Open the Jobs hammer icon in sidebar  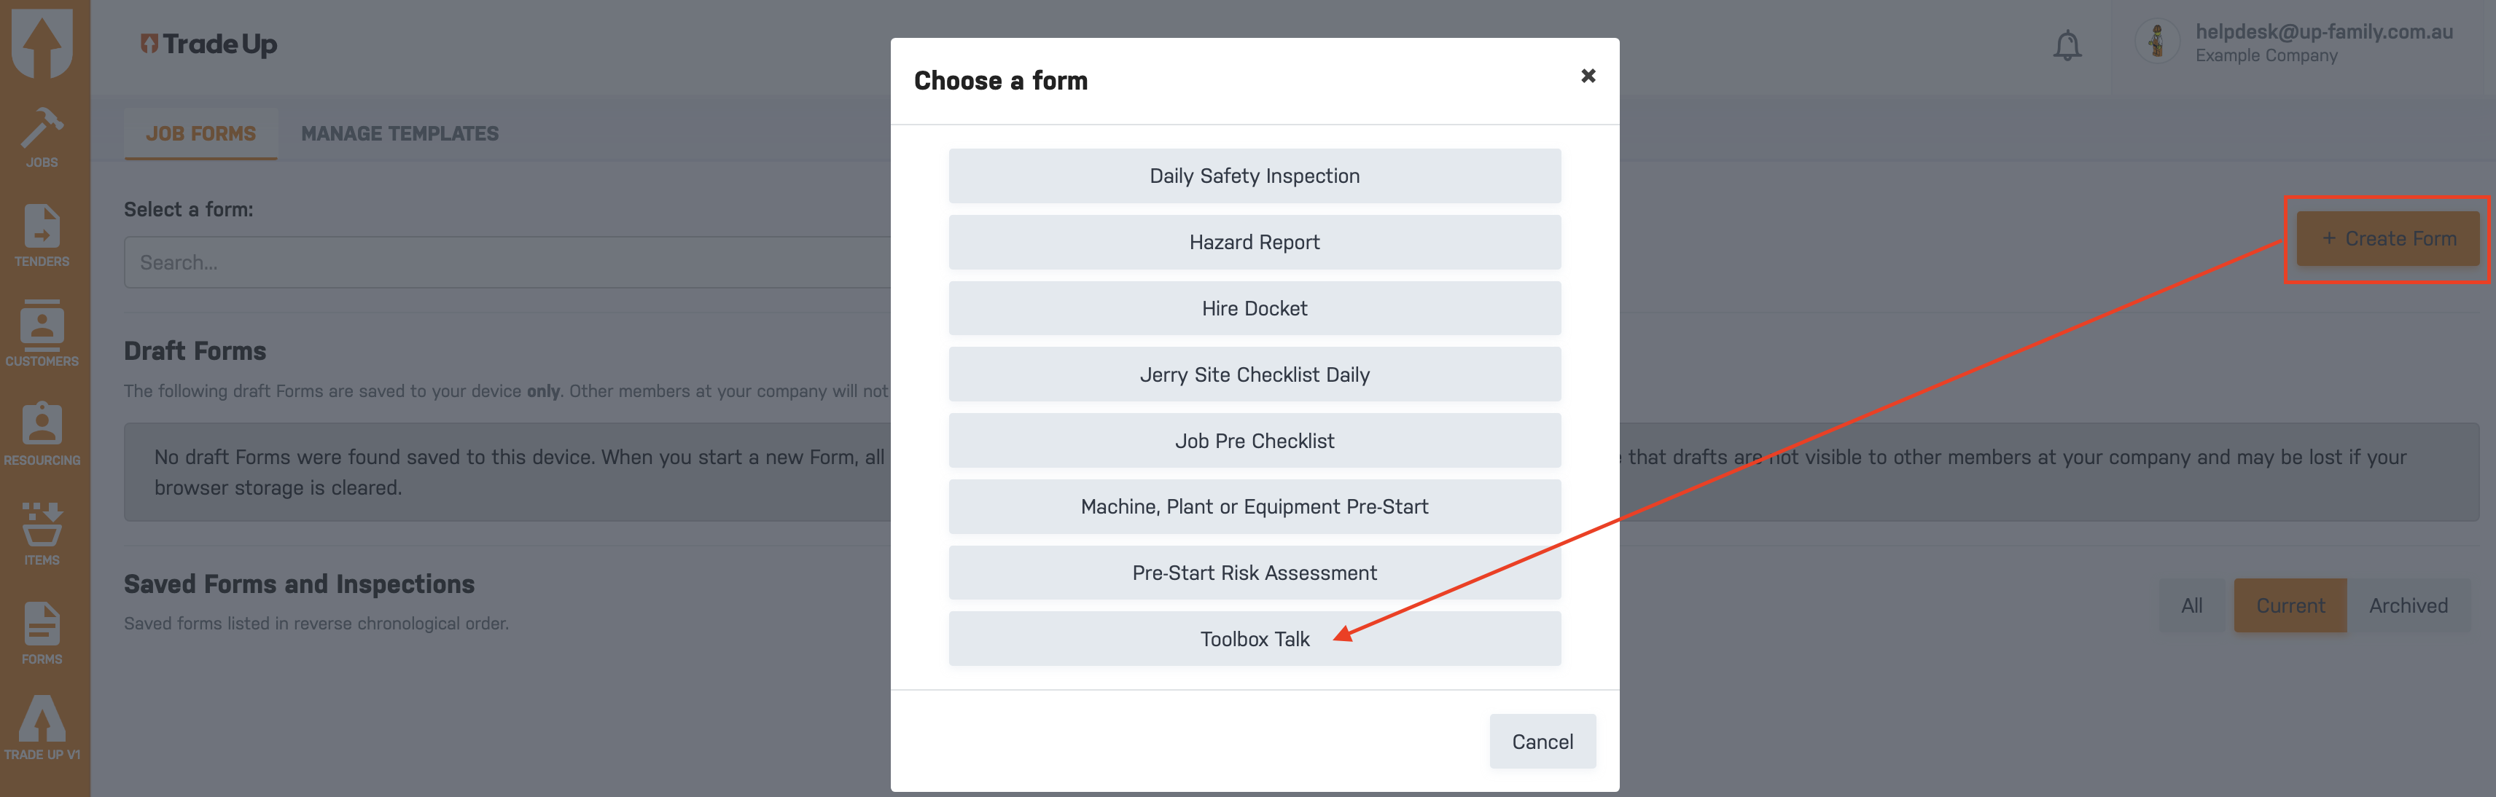pyautogui.click(x=42, y=136)
